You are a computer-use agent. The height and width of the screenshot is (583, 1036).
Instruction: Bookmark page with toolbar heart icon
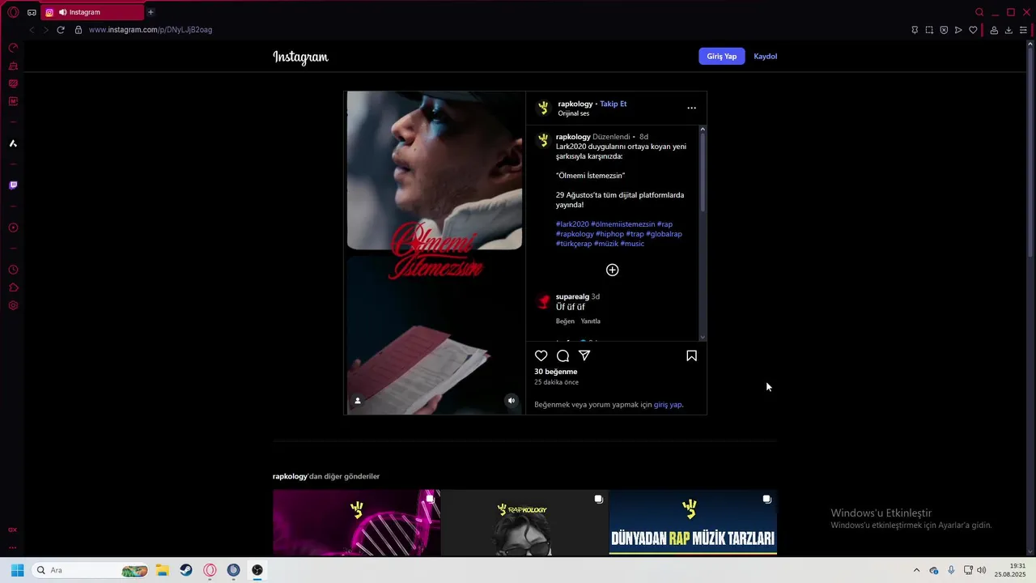(x=973, y=30)
